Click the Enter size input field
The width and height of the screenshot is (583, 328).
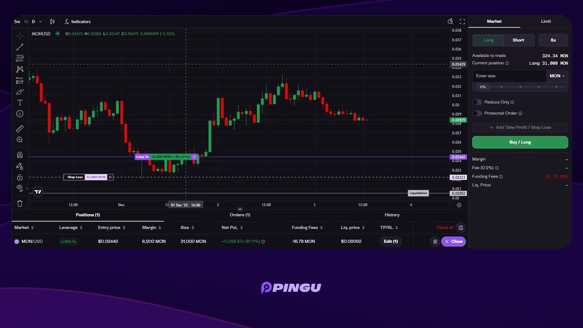[509, 76]
